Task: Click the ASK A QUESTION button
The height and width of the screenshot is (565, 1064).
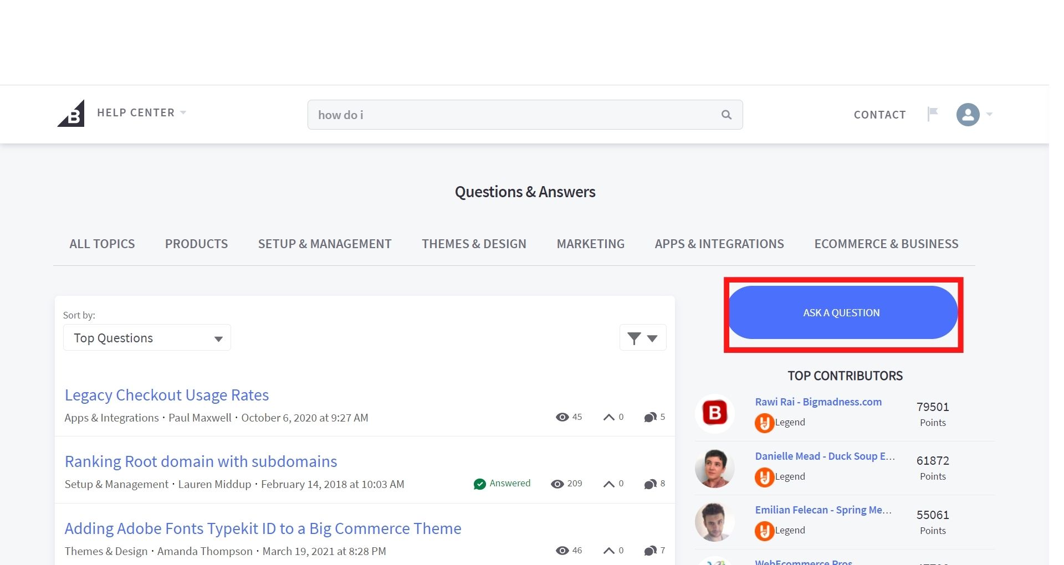Action: (842, 312)
